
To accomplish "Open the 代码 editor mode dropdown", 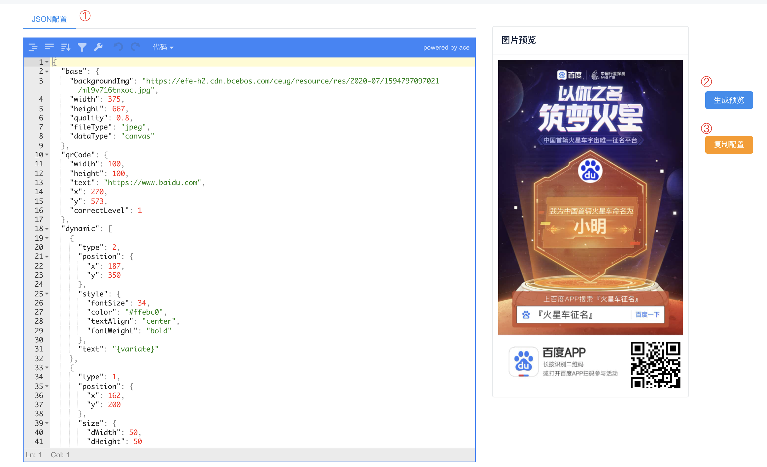I will click(x=163, y=47).
